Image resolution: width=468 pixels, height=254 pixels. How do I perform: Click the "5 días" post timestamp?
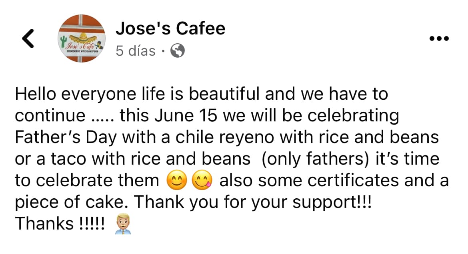136,51
